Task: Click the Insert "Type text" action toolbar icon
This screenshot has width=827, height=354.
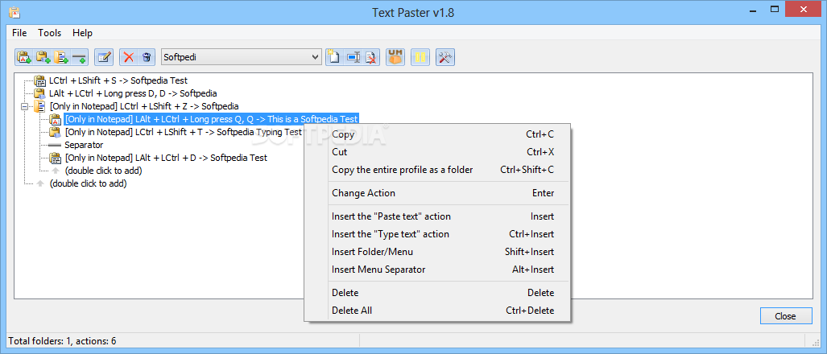Action: 43,57
